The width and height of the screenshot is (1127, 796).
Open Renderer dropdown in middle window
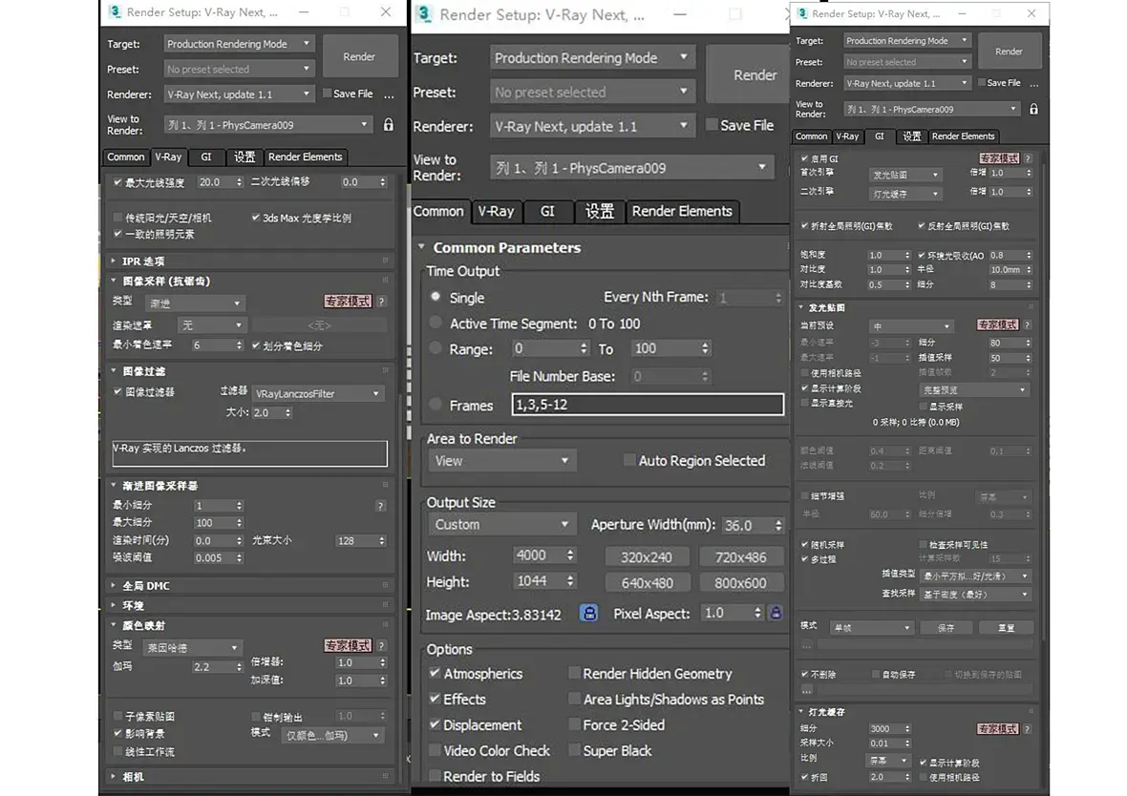(592, 126)
